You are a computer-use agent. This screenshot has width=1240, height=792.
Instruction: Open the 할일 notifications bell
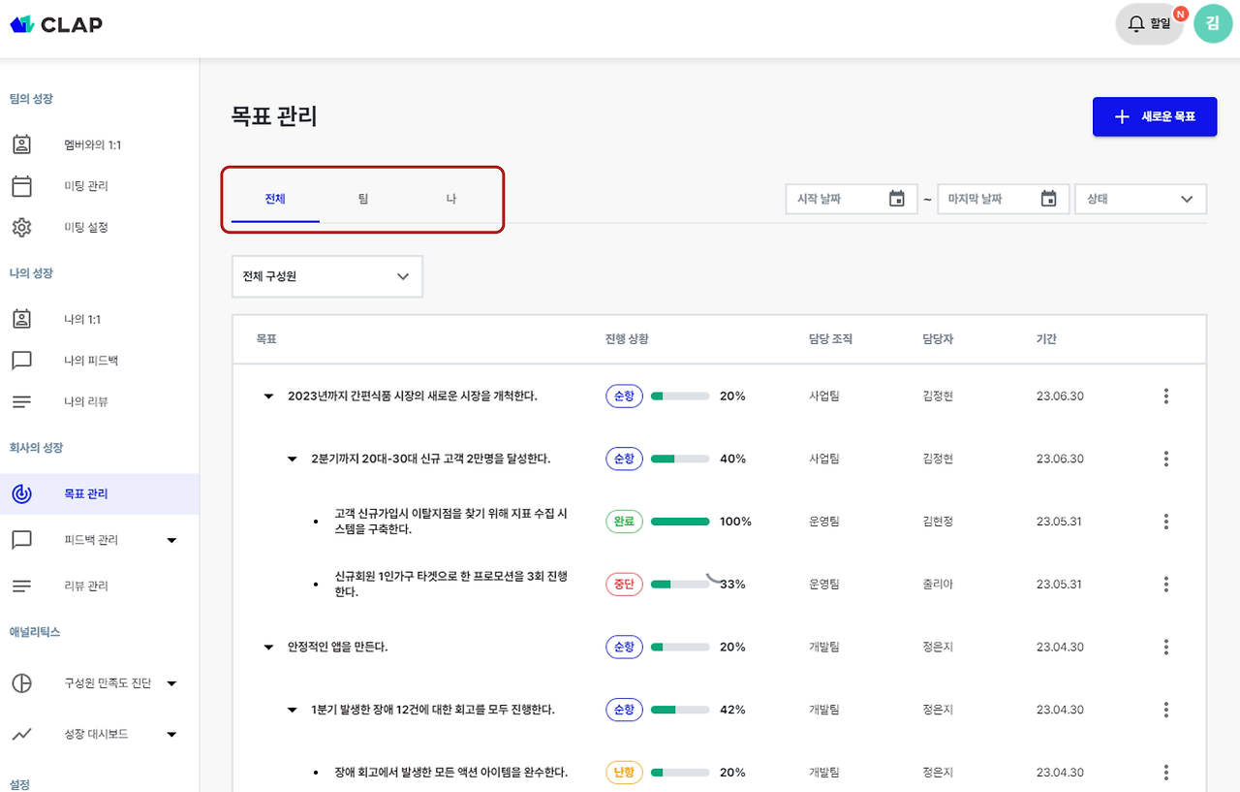tap(1150, 24)
